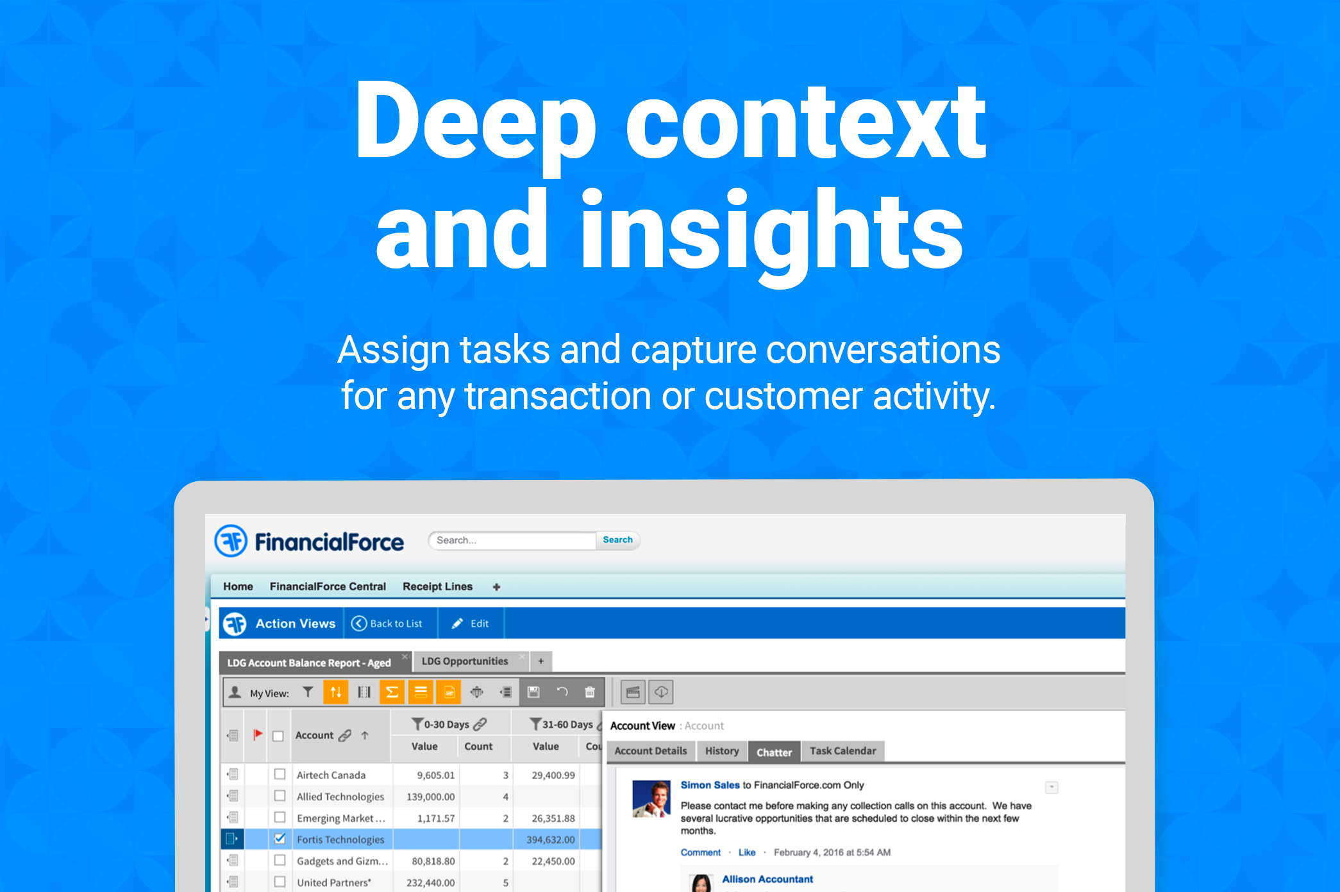
Task: Click into the Search input field
Action: pyautogui.click(x=513, y=540)
